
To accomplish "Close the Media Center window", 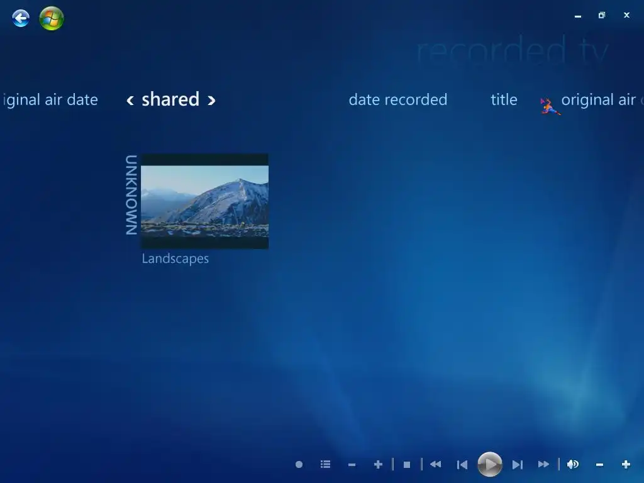I will (x=626, y=15).
